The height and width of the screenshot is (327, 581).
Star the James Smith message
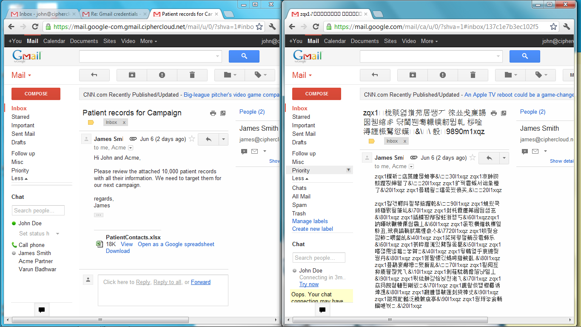point(191,139)
